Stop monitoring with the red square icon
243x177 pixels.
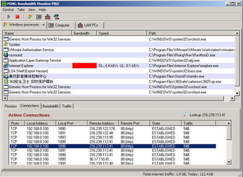point(17,17)
